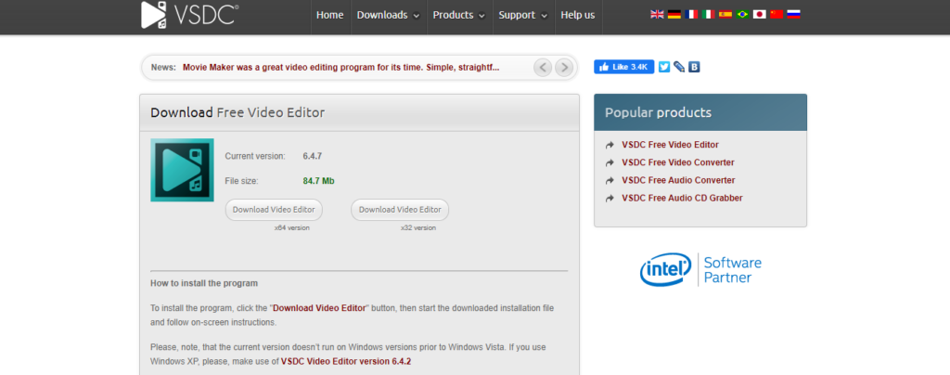Screen dimensions: 950x375
Task: Download Video Editor x64 version
Action: coord(274,210)
